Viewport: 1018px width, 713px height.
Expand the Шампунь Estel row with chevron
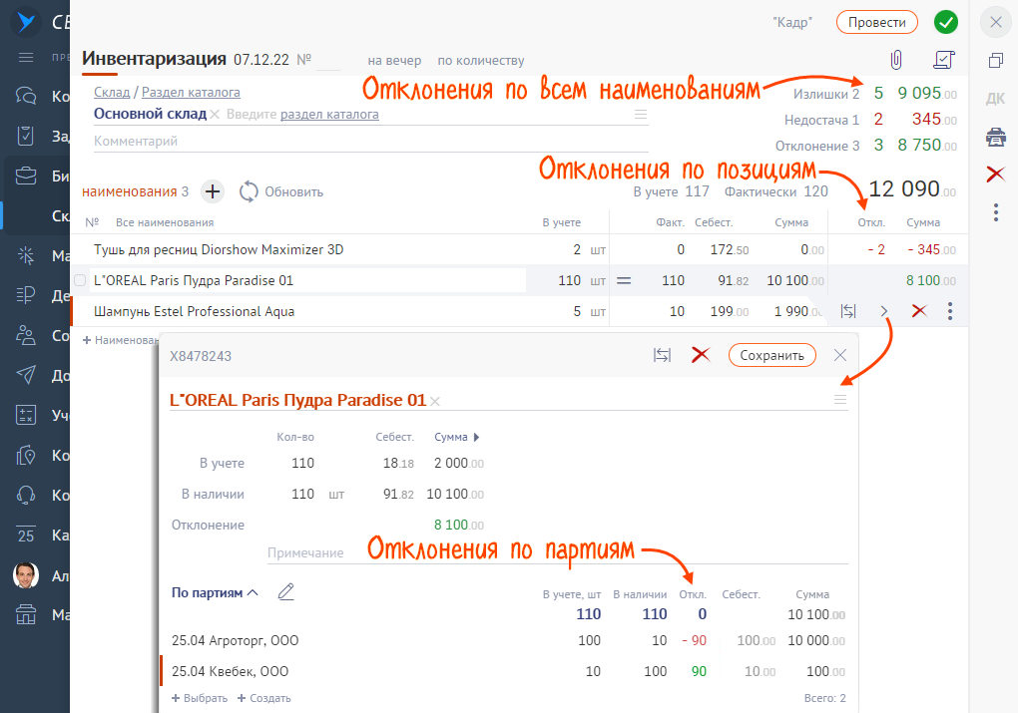click(884, 312)
